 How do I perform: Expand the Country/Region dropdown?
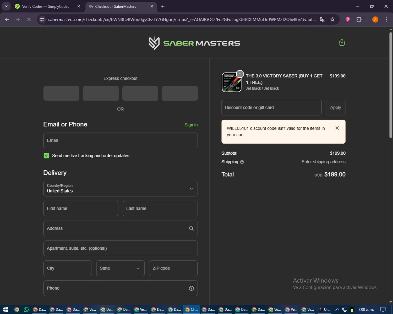pos(121,188)
